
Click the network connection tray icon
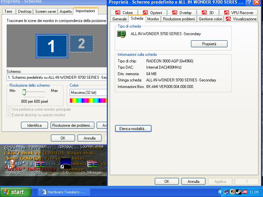coord(226,192)
